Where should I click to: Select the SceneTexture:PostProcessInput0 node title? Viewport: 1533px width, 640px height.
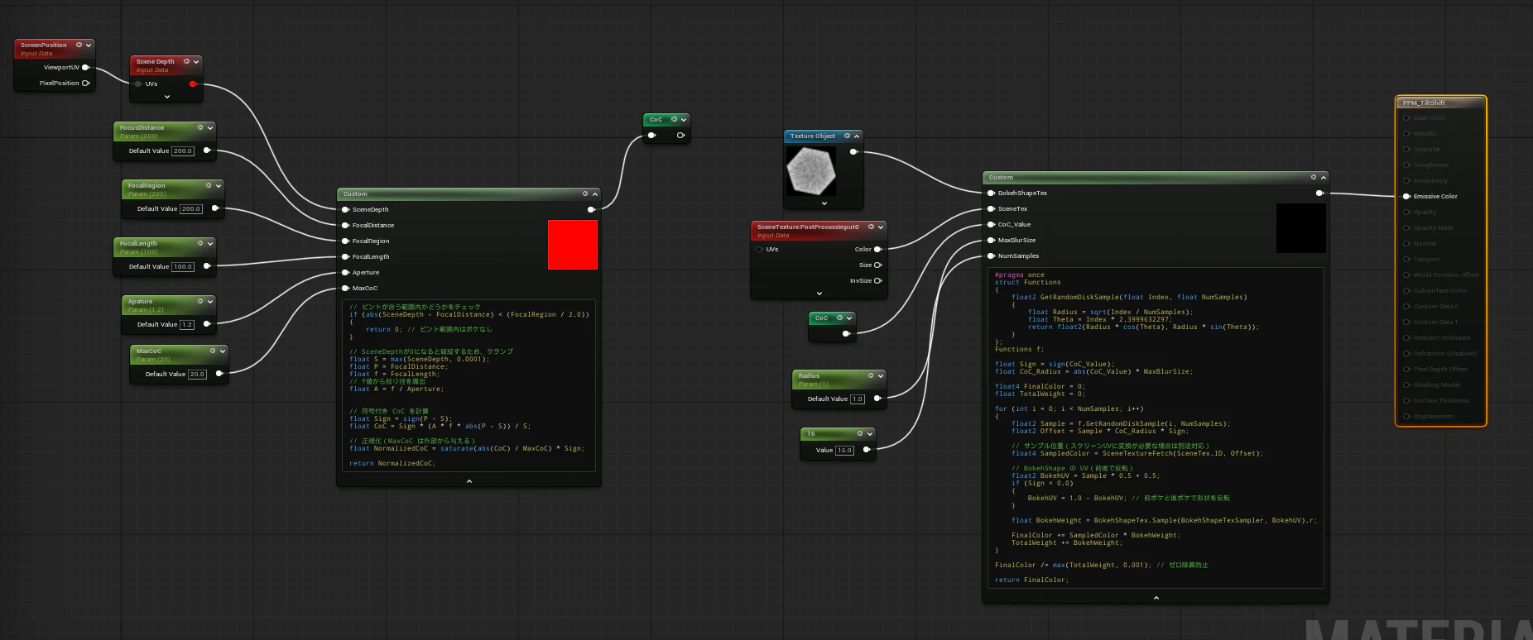click(x=808, y=227)
